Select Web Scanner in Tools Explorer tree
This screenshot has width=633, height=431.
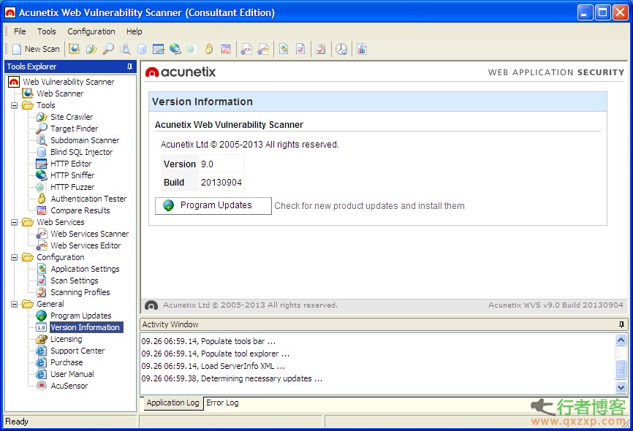click(60, 94)
